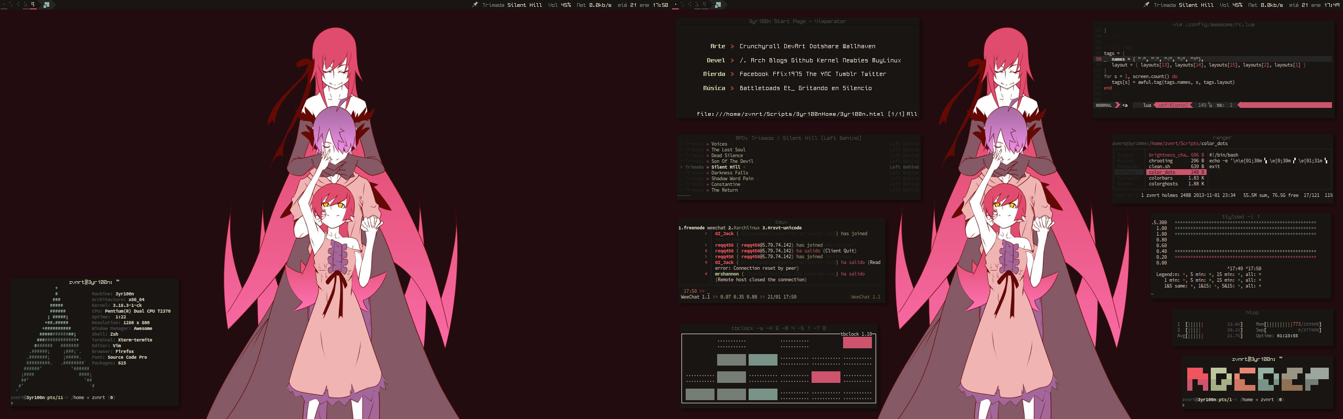Click the clock showing mié 21 ene 17:50

[643, 5]
